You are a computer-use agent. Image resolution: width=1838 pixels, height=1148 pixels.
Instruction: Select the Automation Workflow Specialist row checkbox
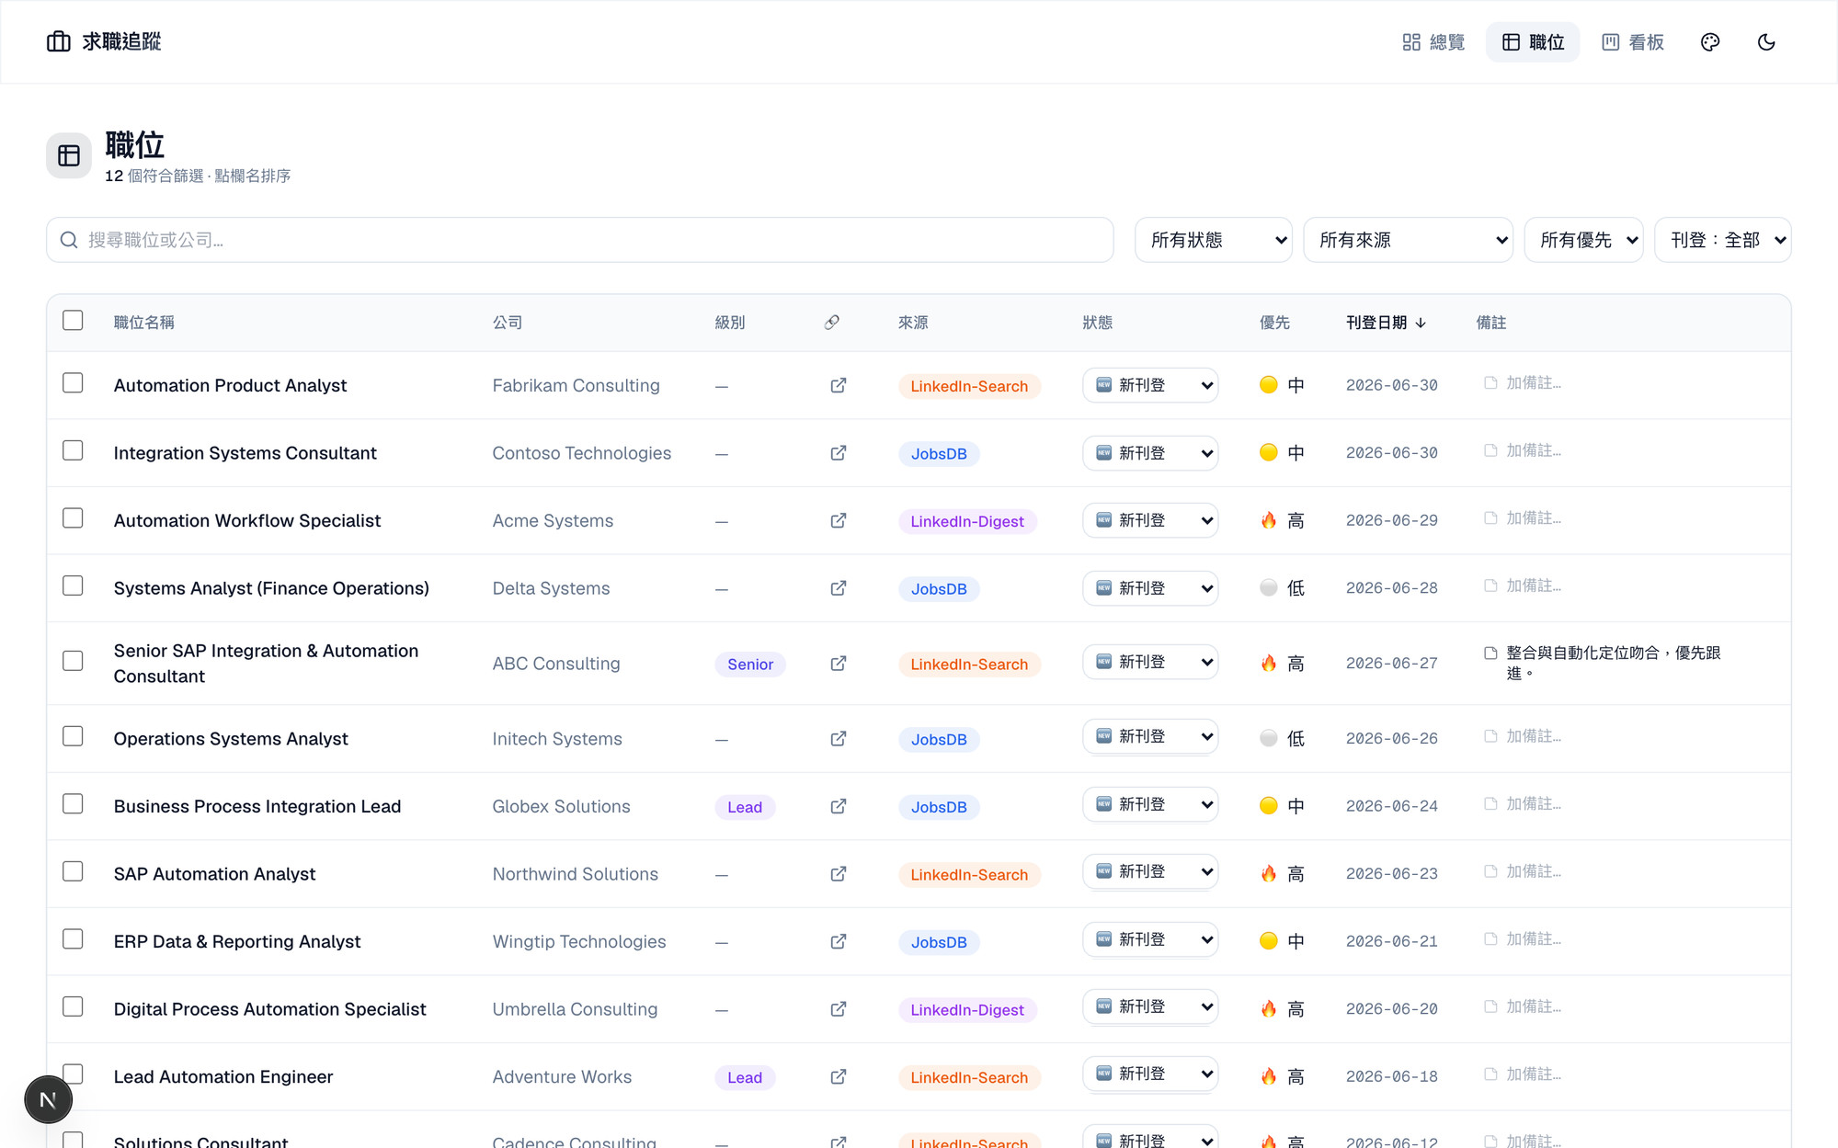(x=73, y=518)
